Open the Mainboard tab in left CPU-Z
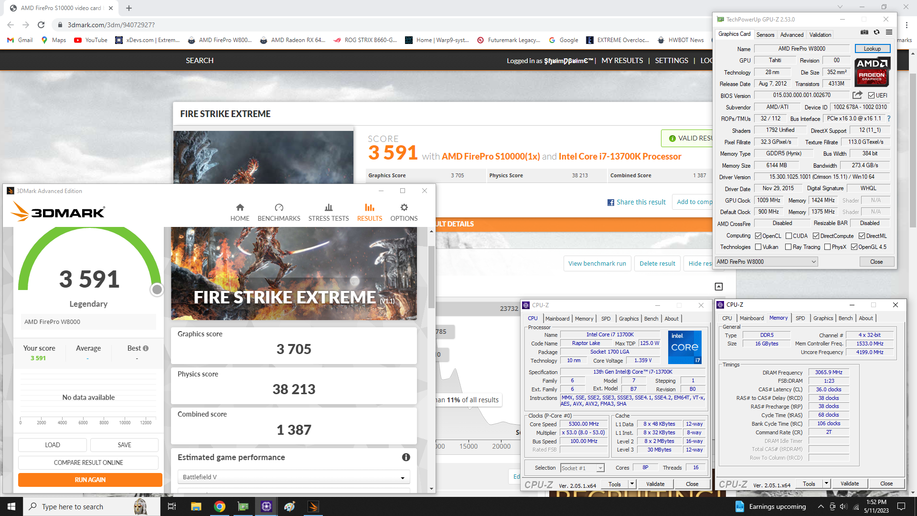Image resolution: width=917 pixels, height=516 pixels. [x=557, y=319]
